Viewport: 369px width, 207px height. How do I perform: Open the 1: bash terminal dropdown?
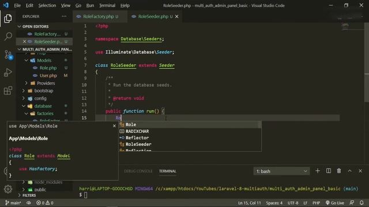pos(282,171)
